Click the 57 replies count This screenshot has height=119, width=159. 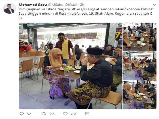(x=29, y=114)
